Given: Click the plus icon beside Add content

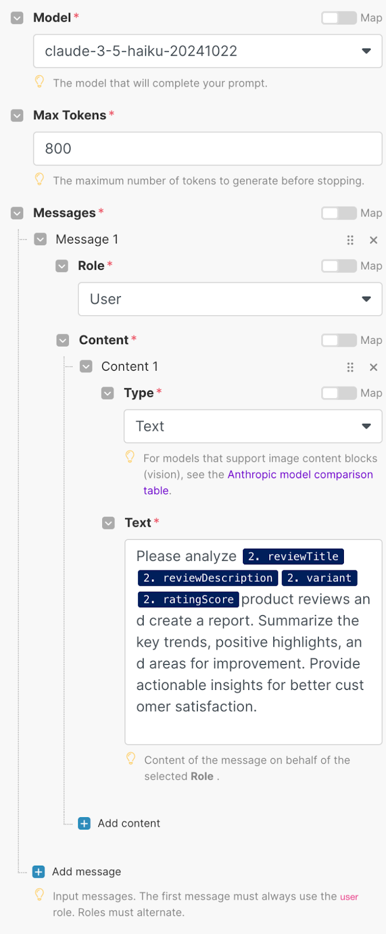Looking at the screenshot, I should (85, 824).
